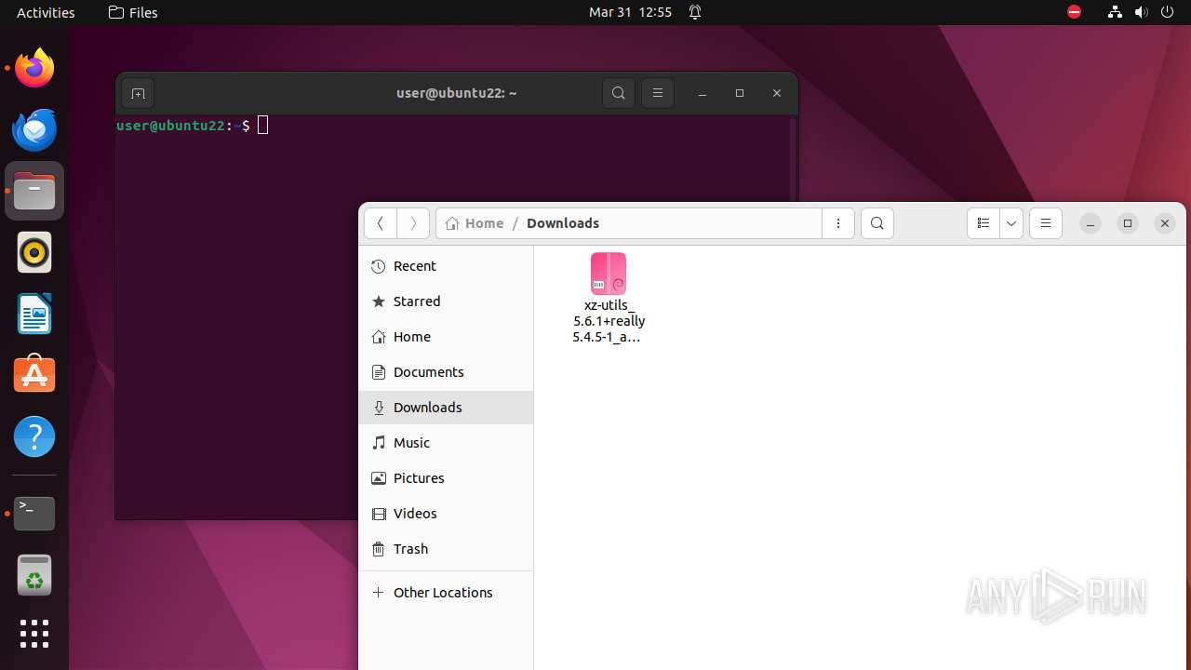Click the Files search button

pos(877,223)
